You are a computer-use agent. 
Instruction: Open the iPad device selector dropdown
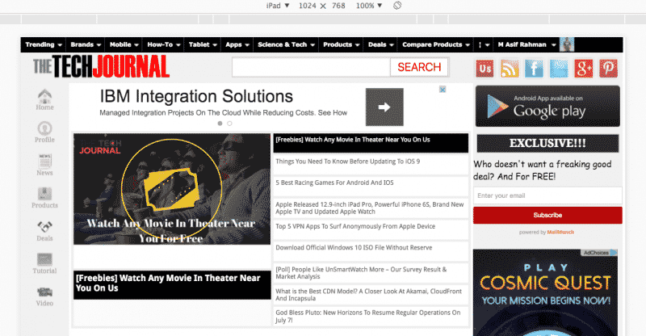point(278,6)
